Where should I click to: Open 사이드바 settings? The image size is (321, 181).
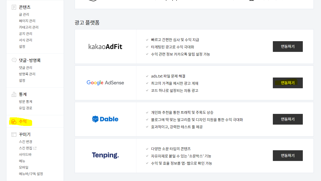[x=25, y=155]
